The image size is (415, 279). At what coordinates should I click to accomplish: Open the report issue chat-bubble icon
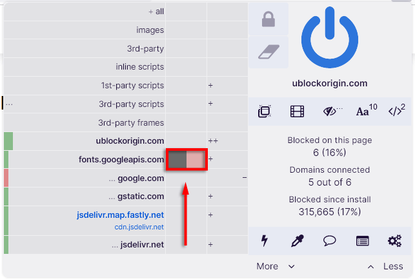point(330,241)
